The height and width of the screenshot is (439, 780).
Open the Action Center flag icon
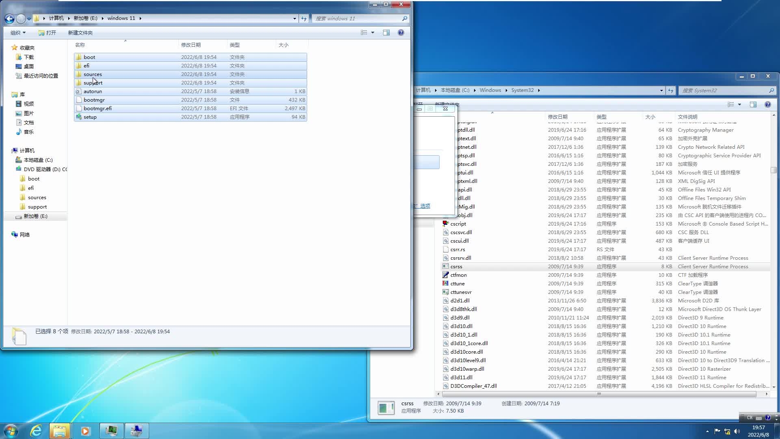pyautogui.click(x=717, y=431)
